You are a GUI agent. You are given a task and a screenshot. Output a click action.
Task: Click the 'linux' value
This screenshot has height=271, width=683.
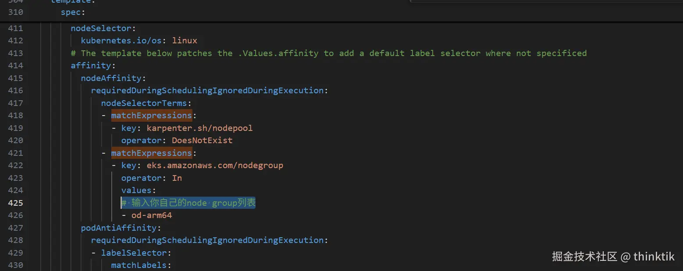point(185,41)
